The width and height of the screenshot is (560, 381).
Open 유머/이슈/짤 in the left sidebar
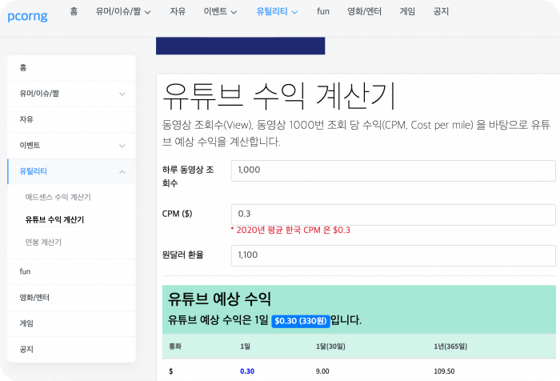click(x=71, y=94)
